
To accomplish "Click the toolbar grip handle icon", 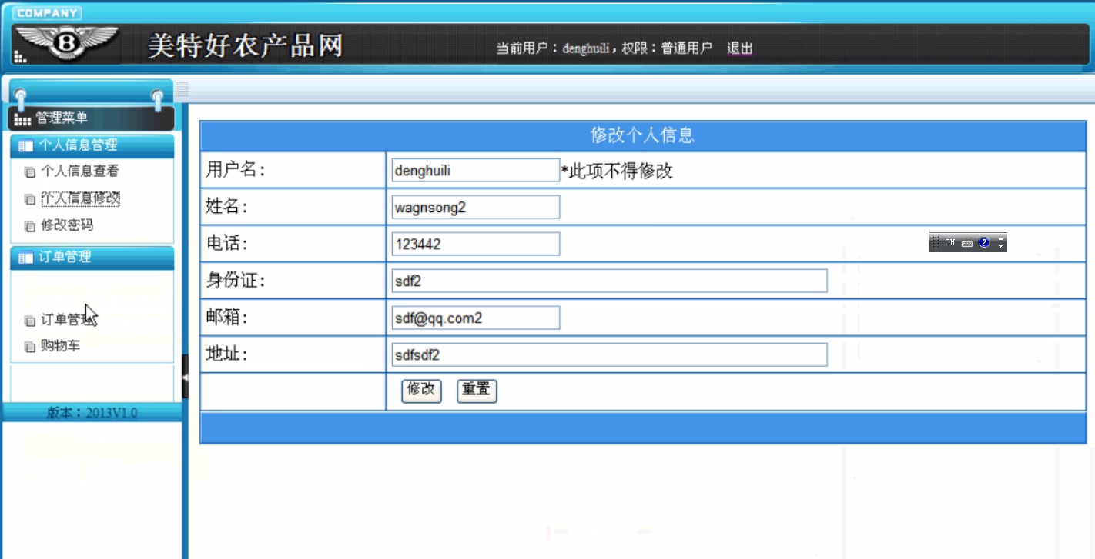I will (x=182, y=89).
